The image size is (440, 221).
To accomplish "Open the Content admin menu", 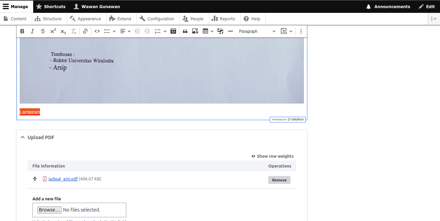I will coord(15,19).
